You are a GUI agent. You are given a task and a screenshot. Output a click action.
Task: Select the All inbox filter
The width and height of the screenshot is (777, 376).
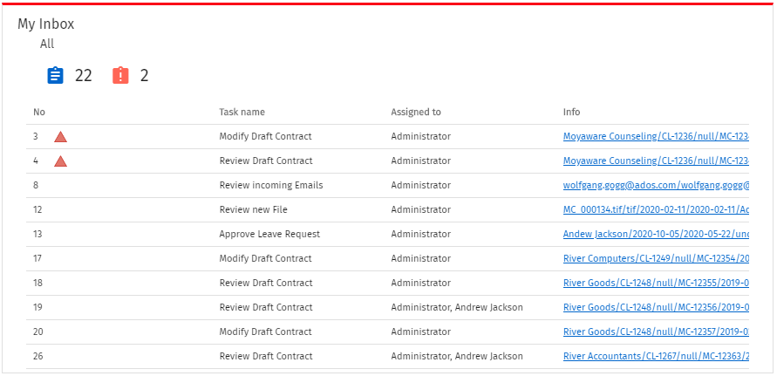(x=47, y=44)
